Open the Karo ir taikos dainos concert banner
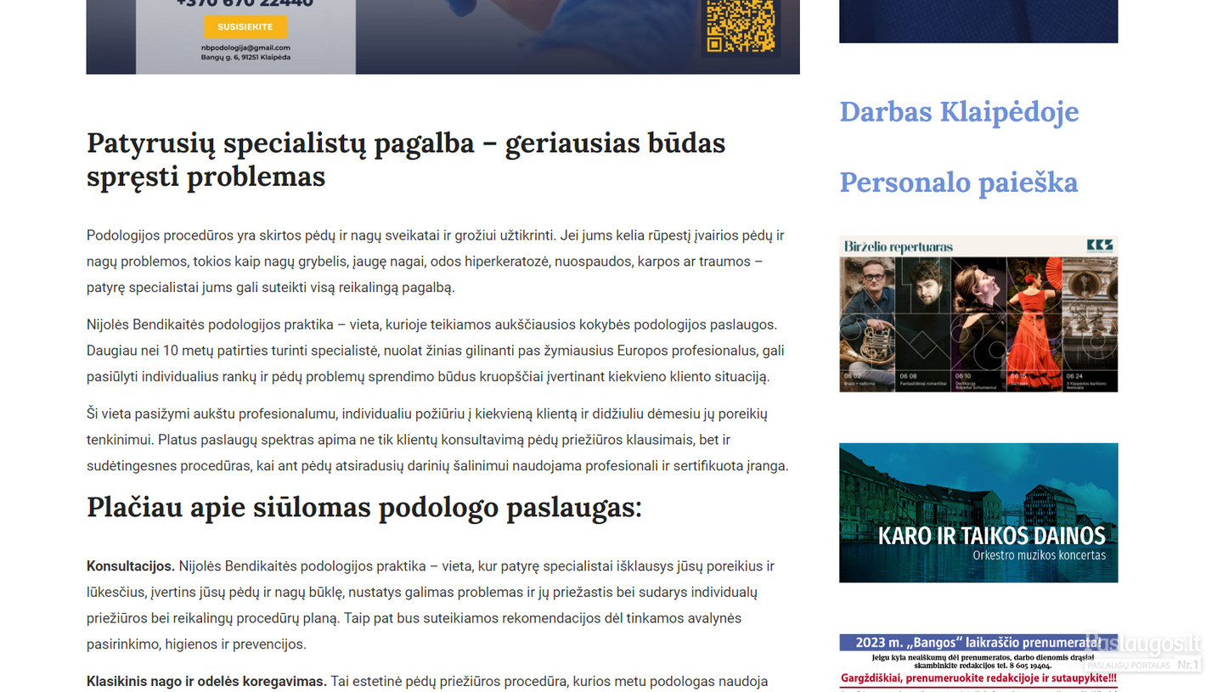Image resolution: width=1223 pixels, height=692 pixels. tap(978, 513)
